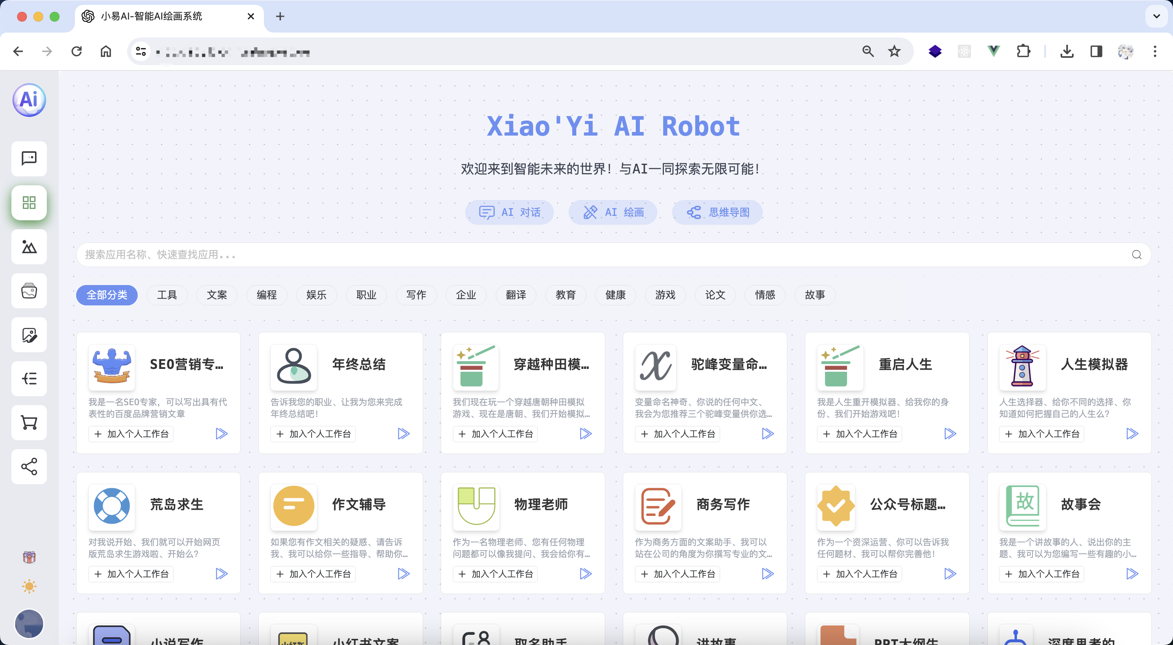Open the browser extensions puzzle icon

click(1023, 51)
